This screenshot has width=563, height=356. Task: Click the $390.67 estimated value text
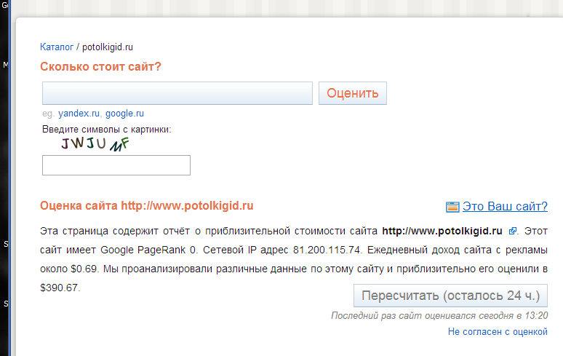tap(60, 288)
